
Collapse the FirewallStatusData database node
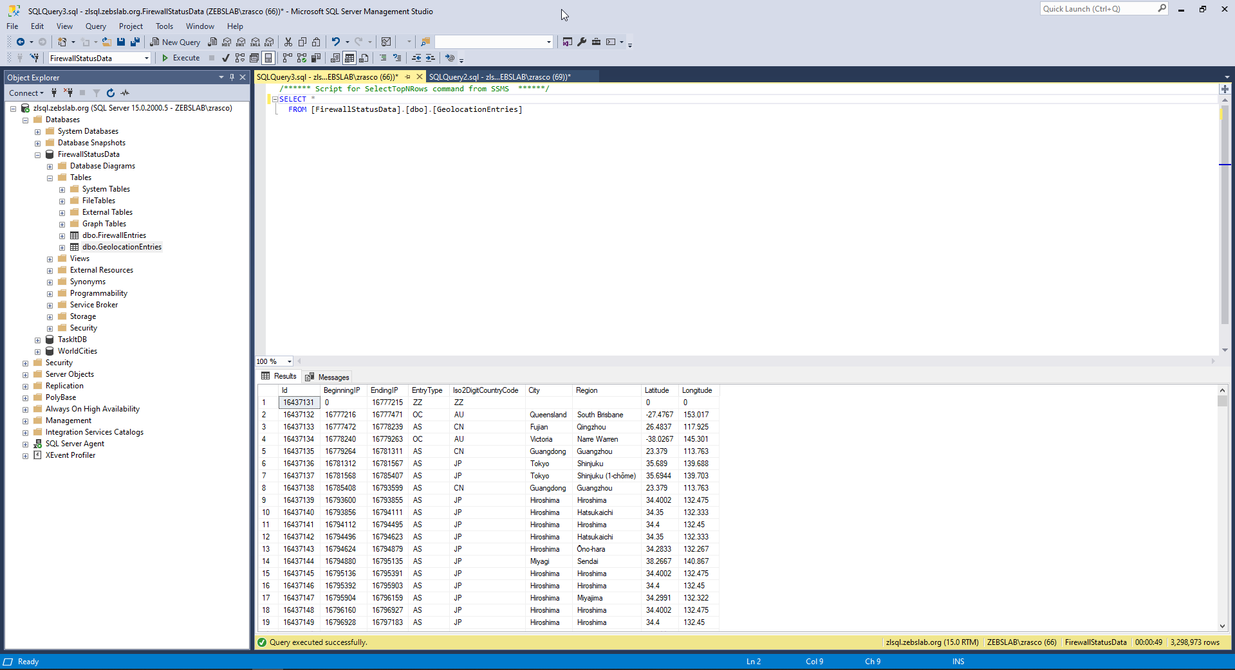37,155
